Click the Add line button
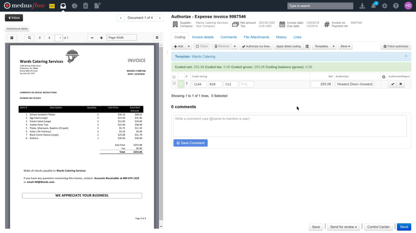 point(179,46)
